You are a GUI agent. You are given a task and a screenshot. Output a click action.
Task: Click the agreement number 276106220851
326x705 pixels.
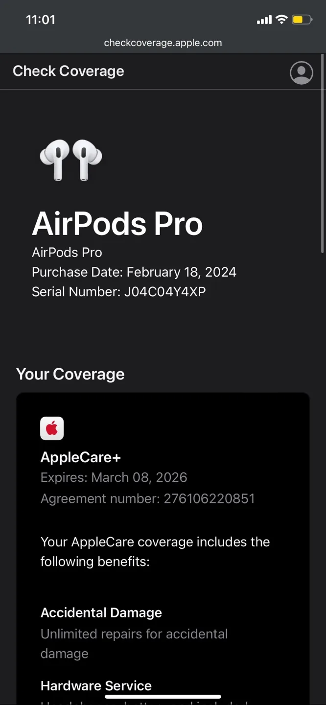pyautogui.click(x=147, y=498)
